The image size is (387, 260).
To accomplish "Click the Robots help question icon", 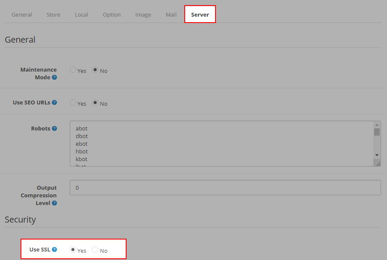I will 55,128.
